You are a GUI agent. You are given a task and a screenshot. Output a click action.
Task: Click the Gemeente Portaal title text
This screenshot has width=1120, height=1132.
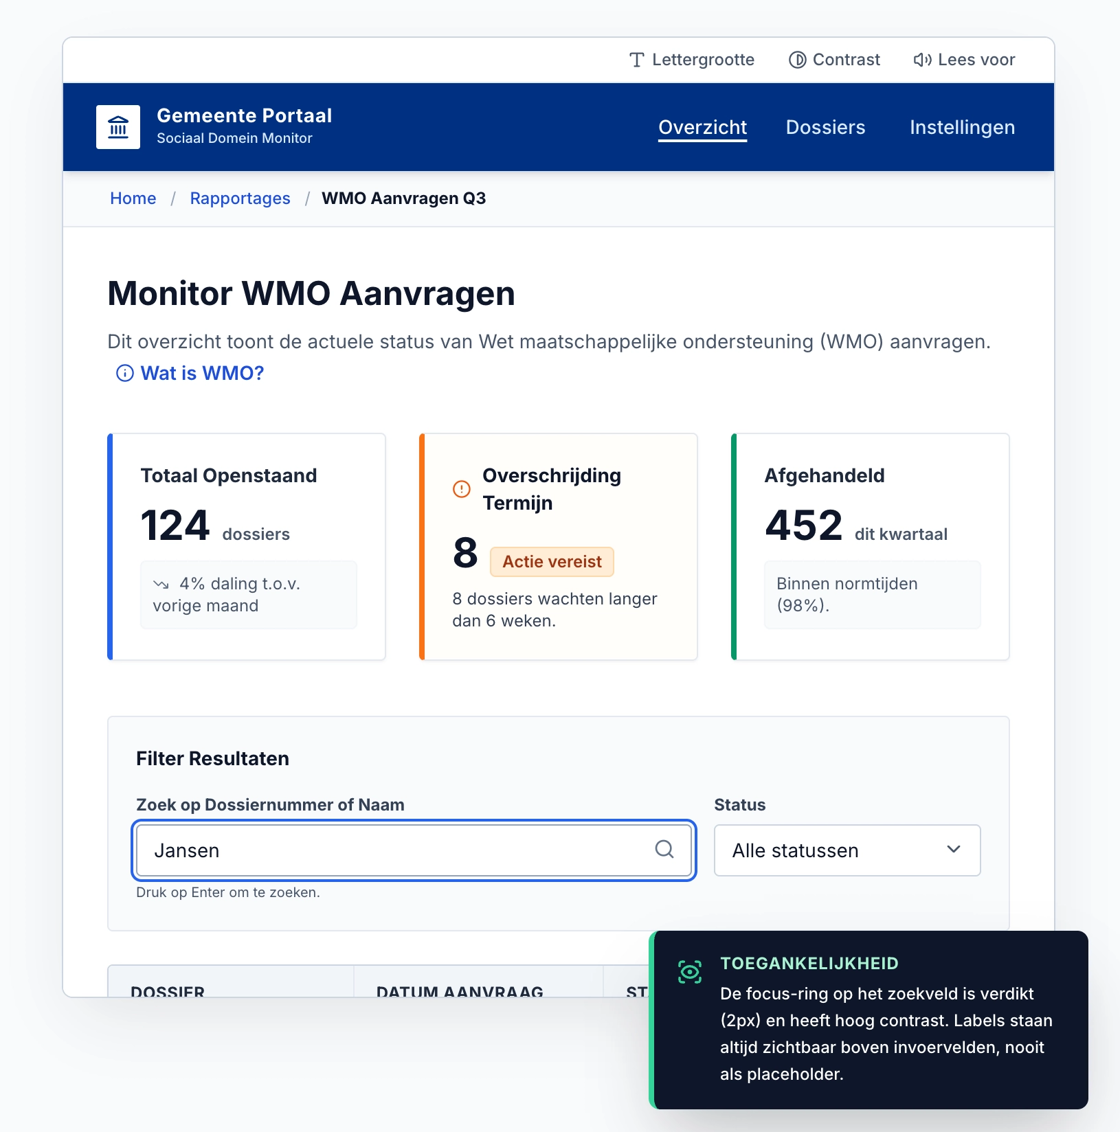[x=245, y=115]
